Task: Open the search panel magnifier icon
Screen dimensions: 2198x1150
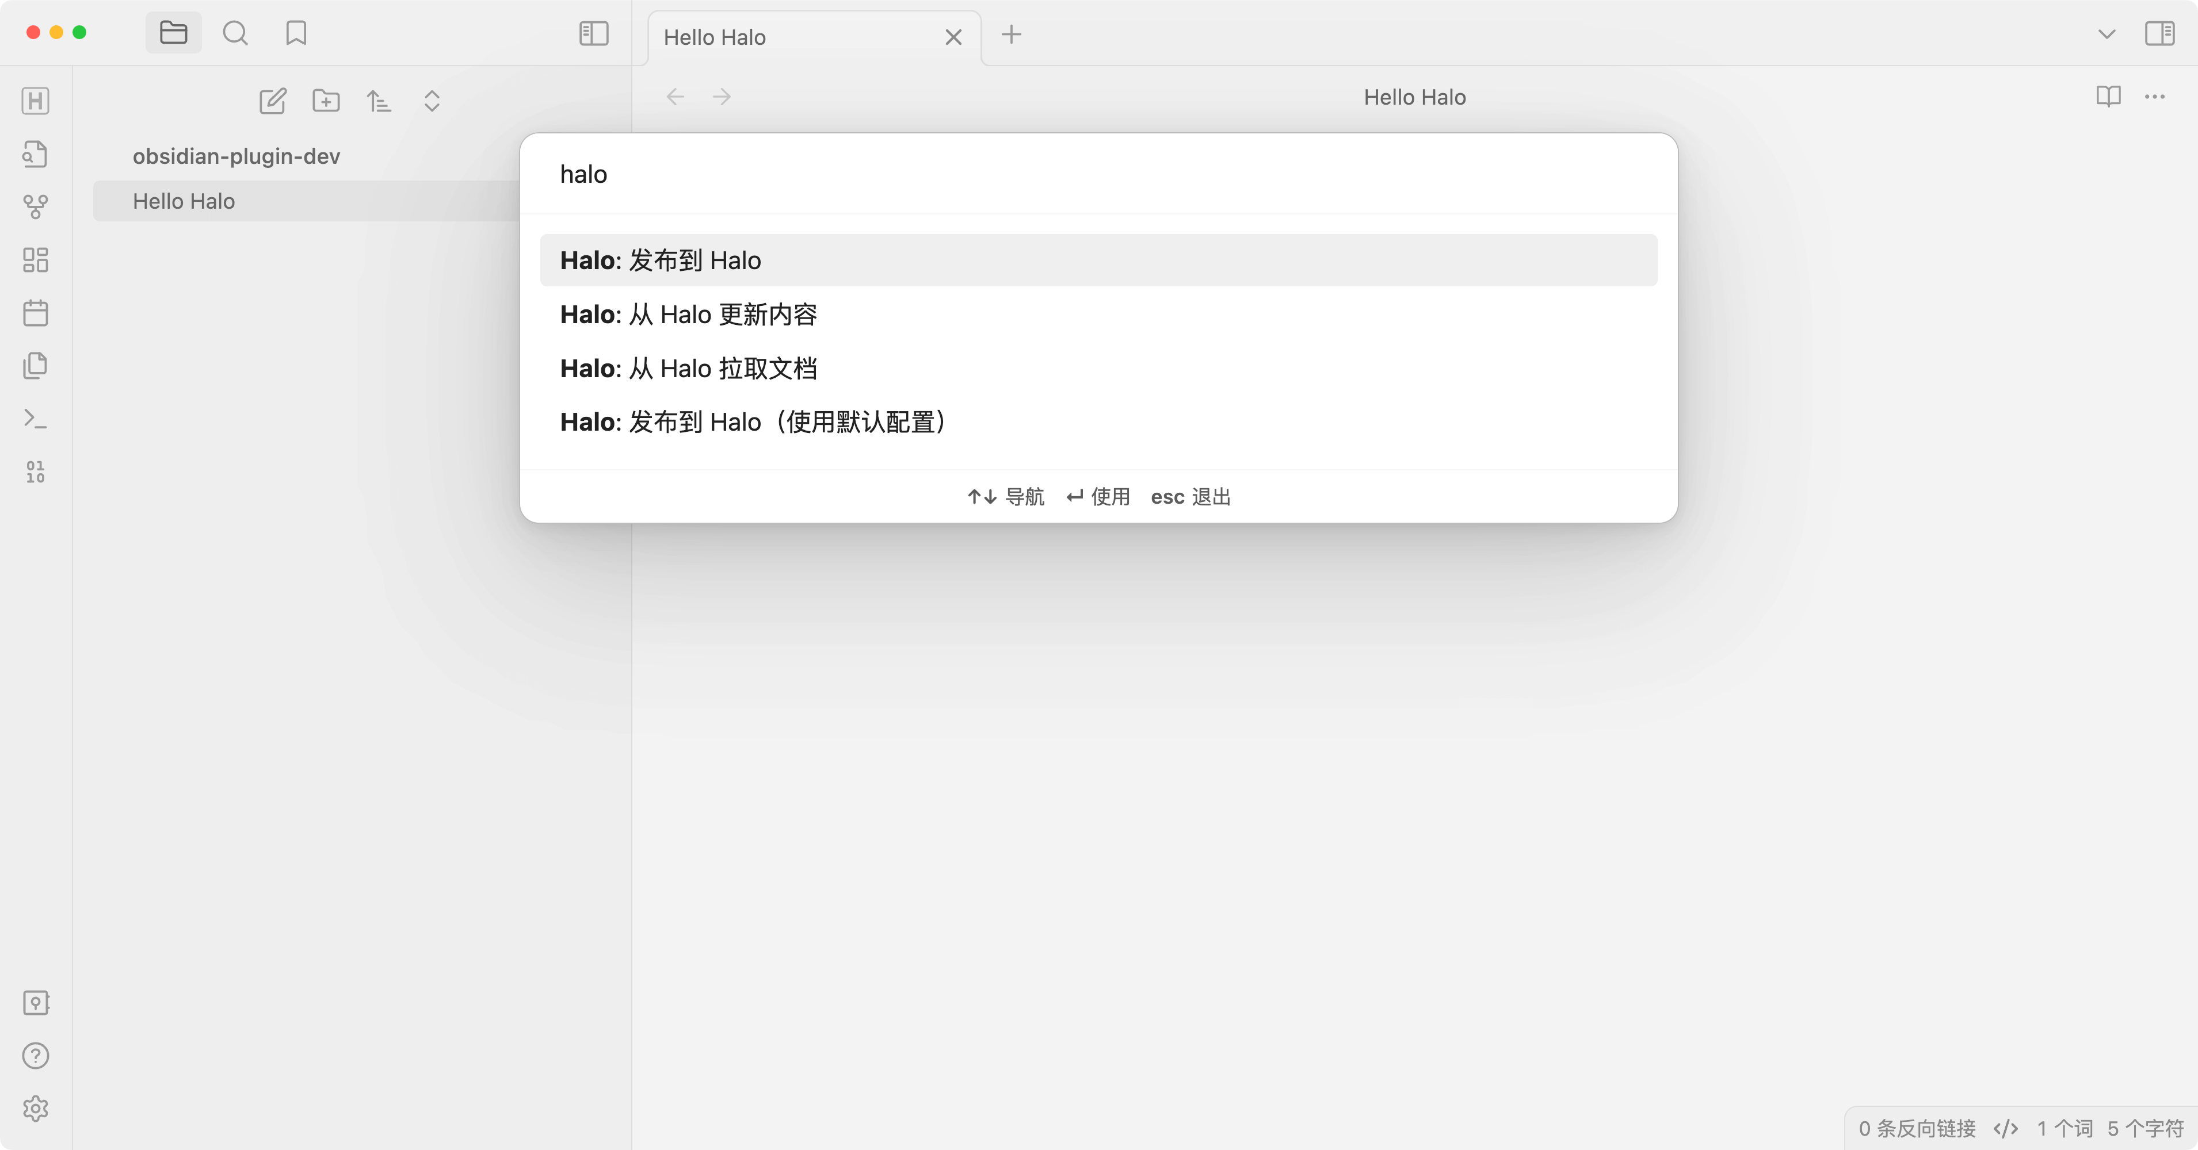Action: (x=235, y=33)
